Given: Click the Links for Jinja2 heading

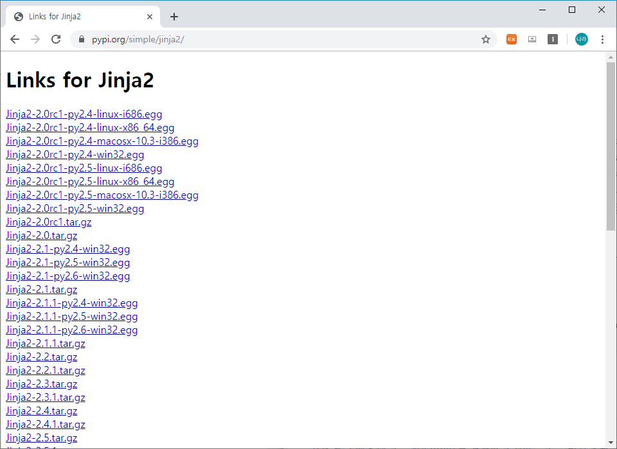Looking at the screenshot, I should [80, 80].
